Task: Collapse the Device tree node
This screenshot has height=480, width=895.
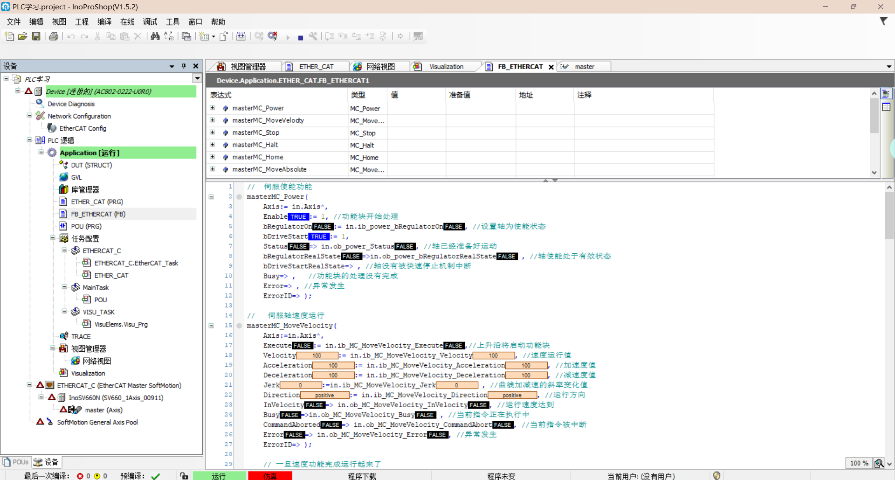Action: [18, 91]
